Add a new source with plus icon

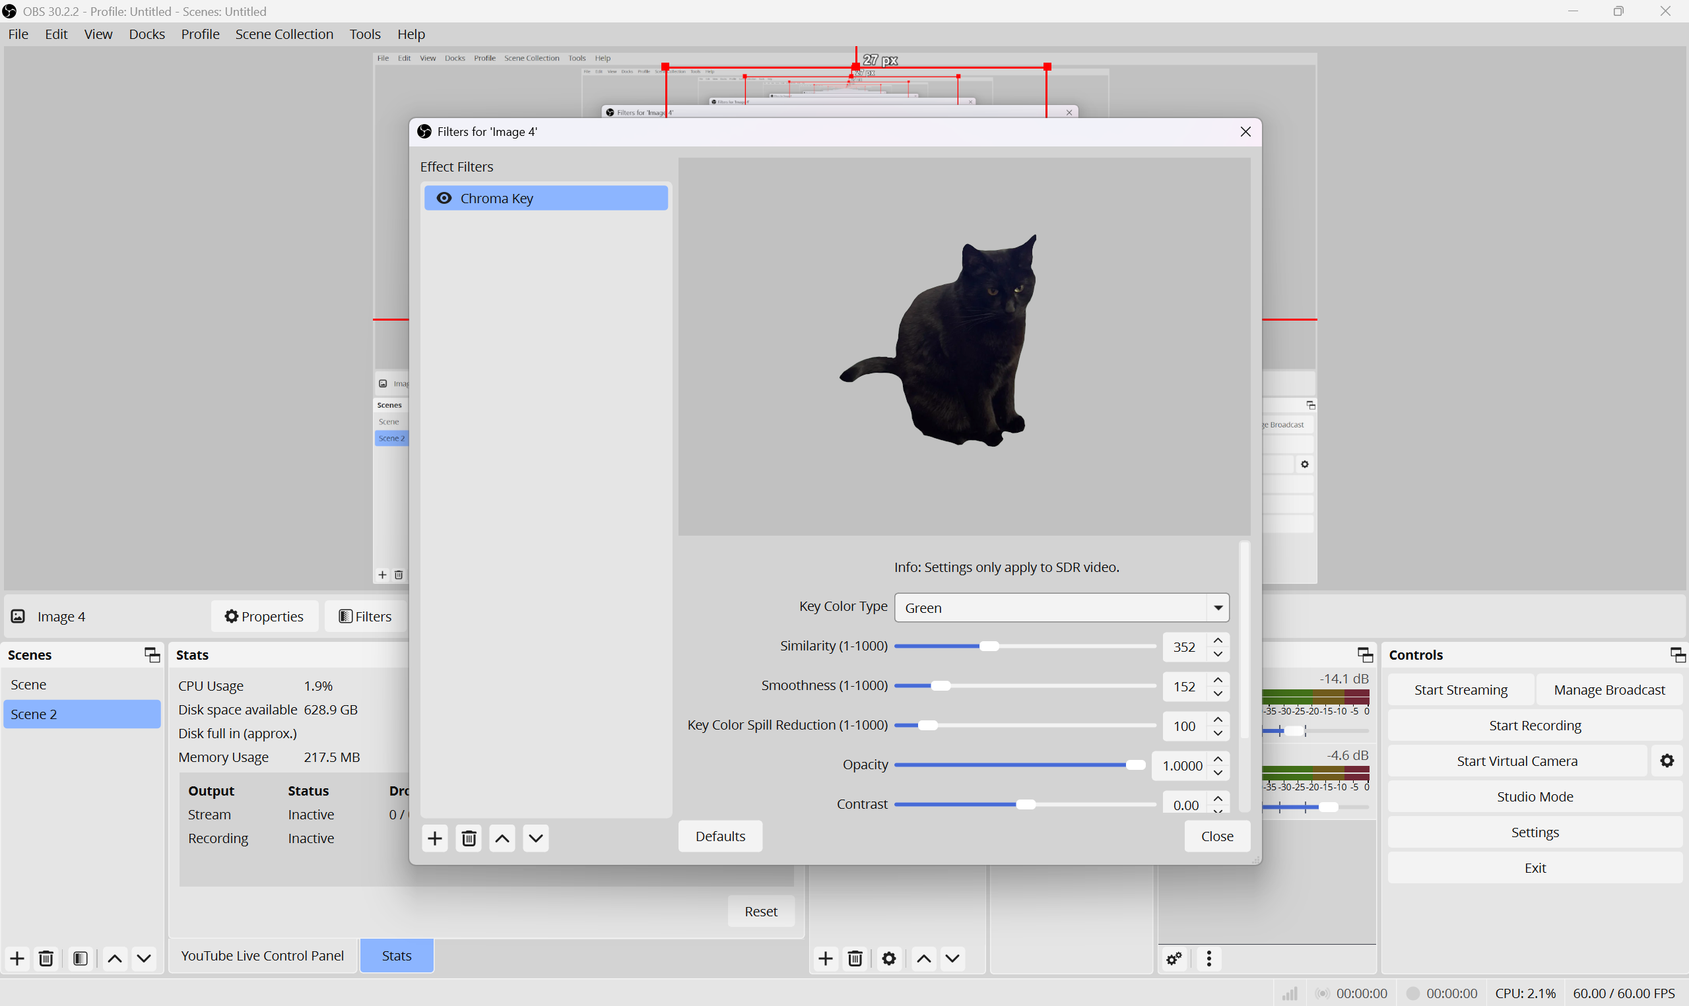point(825,959)
